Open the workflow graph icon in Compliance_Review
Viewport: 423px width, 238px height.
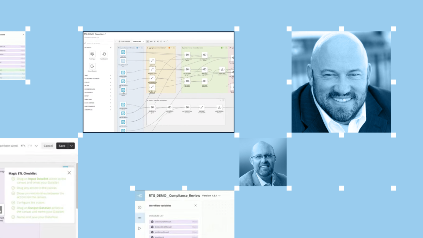click(x=140, y=196)
